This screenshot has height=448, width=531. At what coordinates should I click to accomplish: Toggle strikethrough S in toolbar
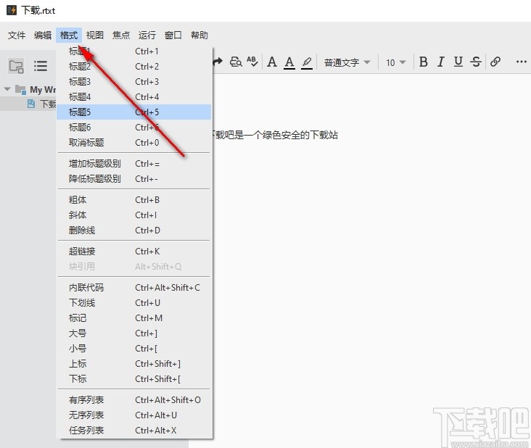point(476,62)
